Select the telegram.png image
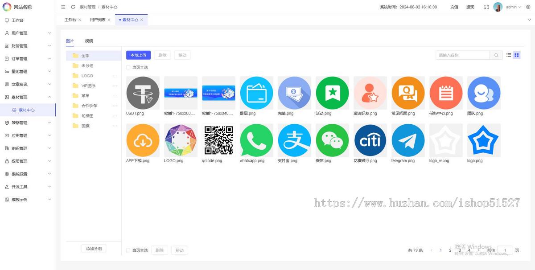 coord(408,140)
